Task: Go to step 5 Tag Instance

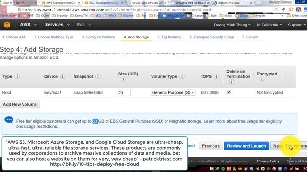Action: click(169, 37)
